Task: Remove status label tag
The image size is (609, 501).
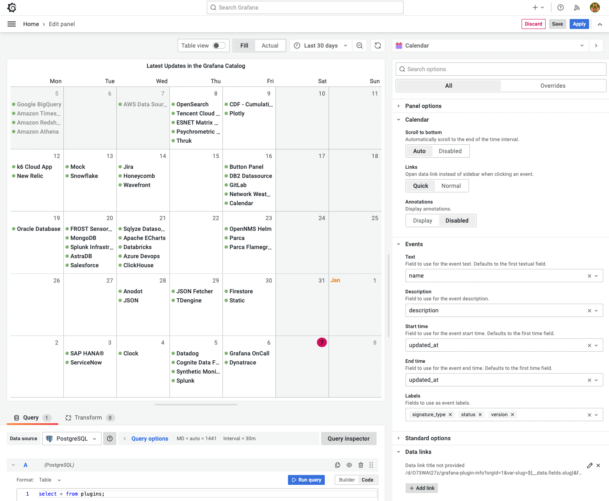Action: click(480, 415)
